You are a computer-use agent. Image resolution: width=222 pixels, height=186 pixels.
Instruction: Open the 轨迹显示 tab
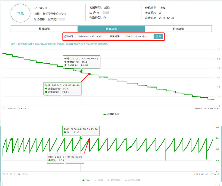pyautogui.click(x=178, y=29)
